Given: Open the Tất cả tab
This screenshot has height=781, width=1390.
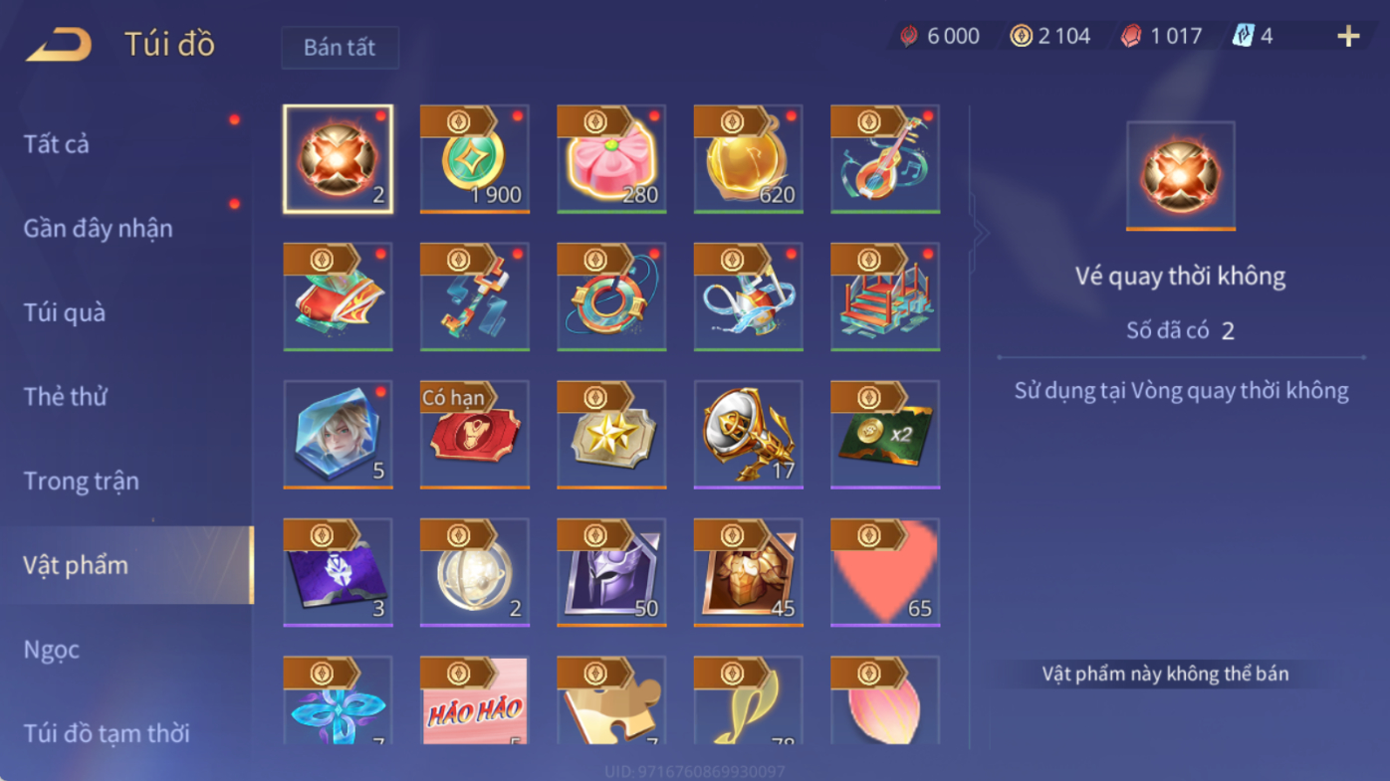Looking at the screenshot, I should tap(57, 144).
